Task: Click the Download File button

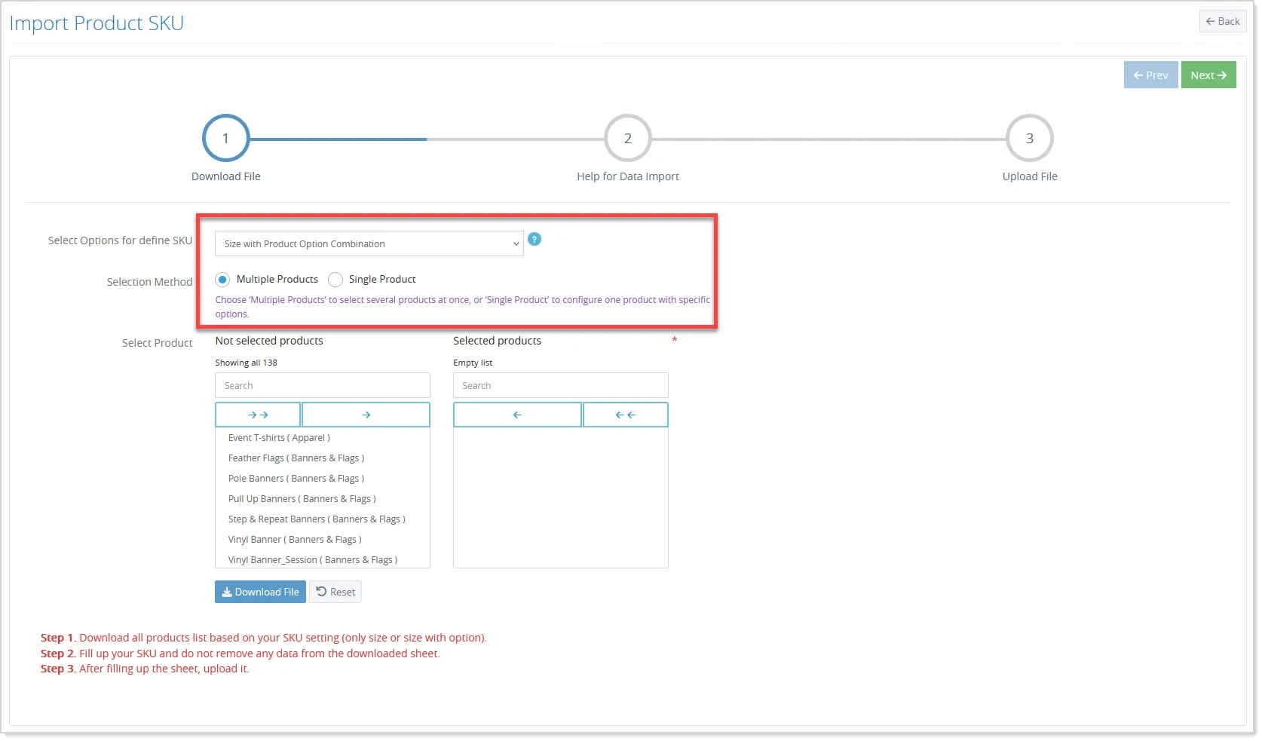Action: (x=260, y=592)
